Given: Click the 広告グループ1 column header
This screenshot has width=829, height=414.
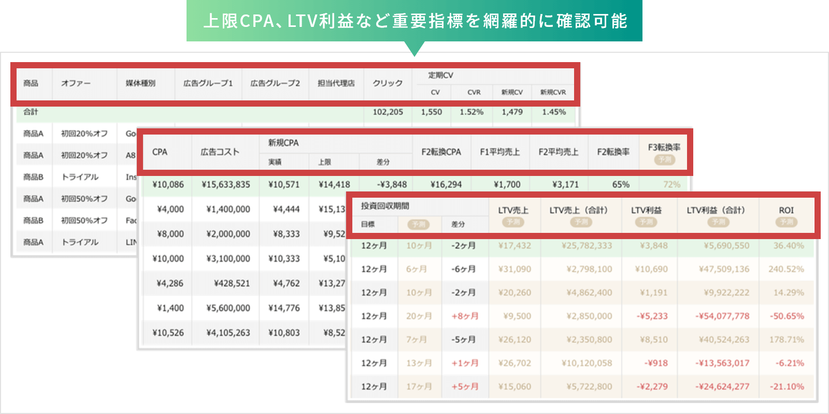Looking at the screenshot, I should [x=208, y=83].
